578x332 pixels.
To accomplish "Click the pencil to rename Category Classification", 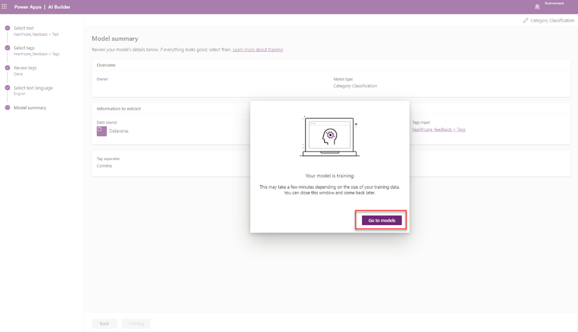I will 525,20.
